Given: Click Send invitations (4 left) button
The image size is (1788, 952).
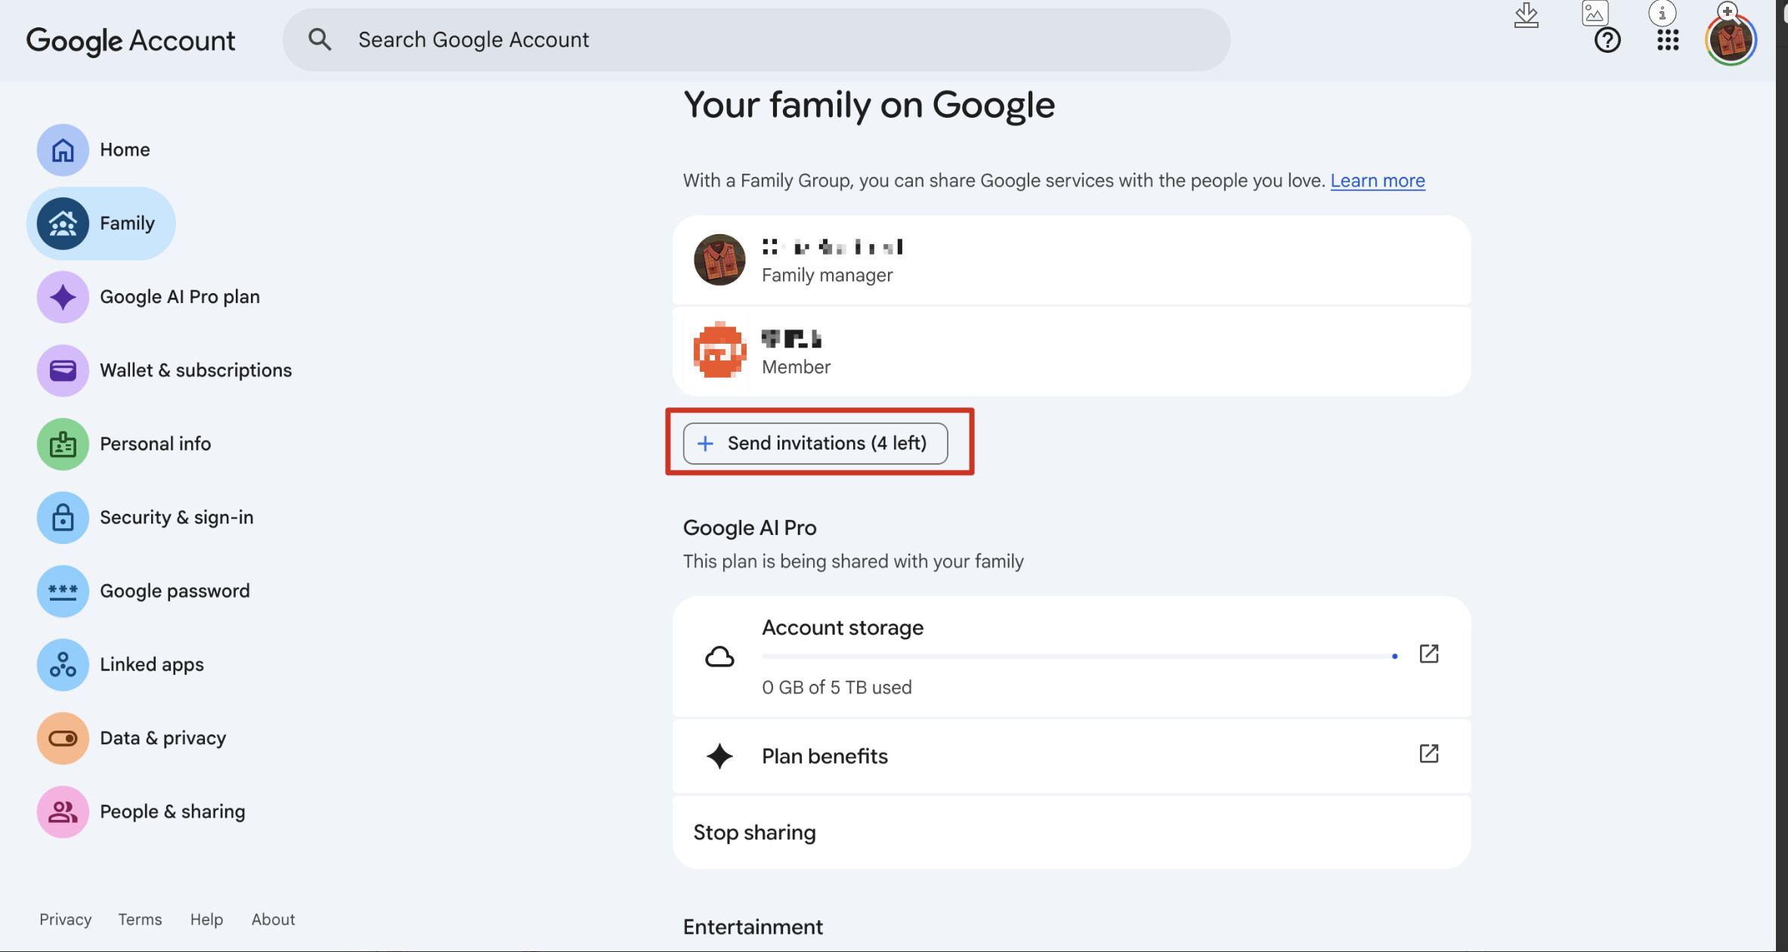Looking at the screenshot, I should [x=815, y=444].
